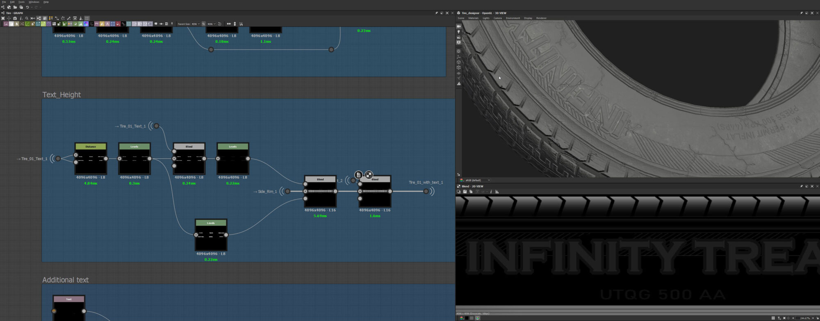The height and width of the screenshot is (321, 820).
Task: Open the Tools menu
Action: click(21, 2)
